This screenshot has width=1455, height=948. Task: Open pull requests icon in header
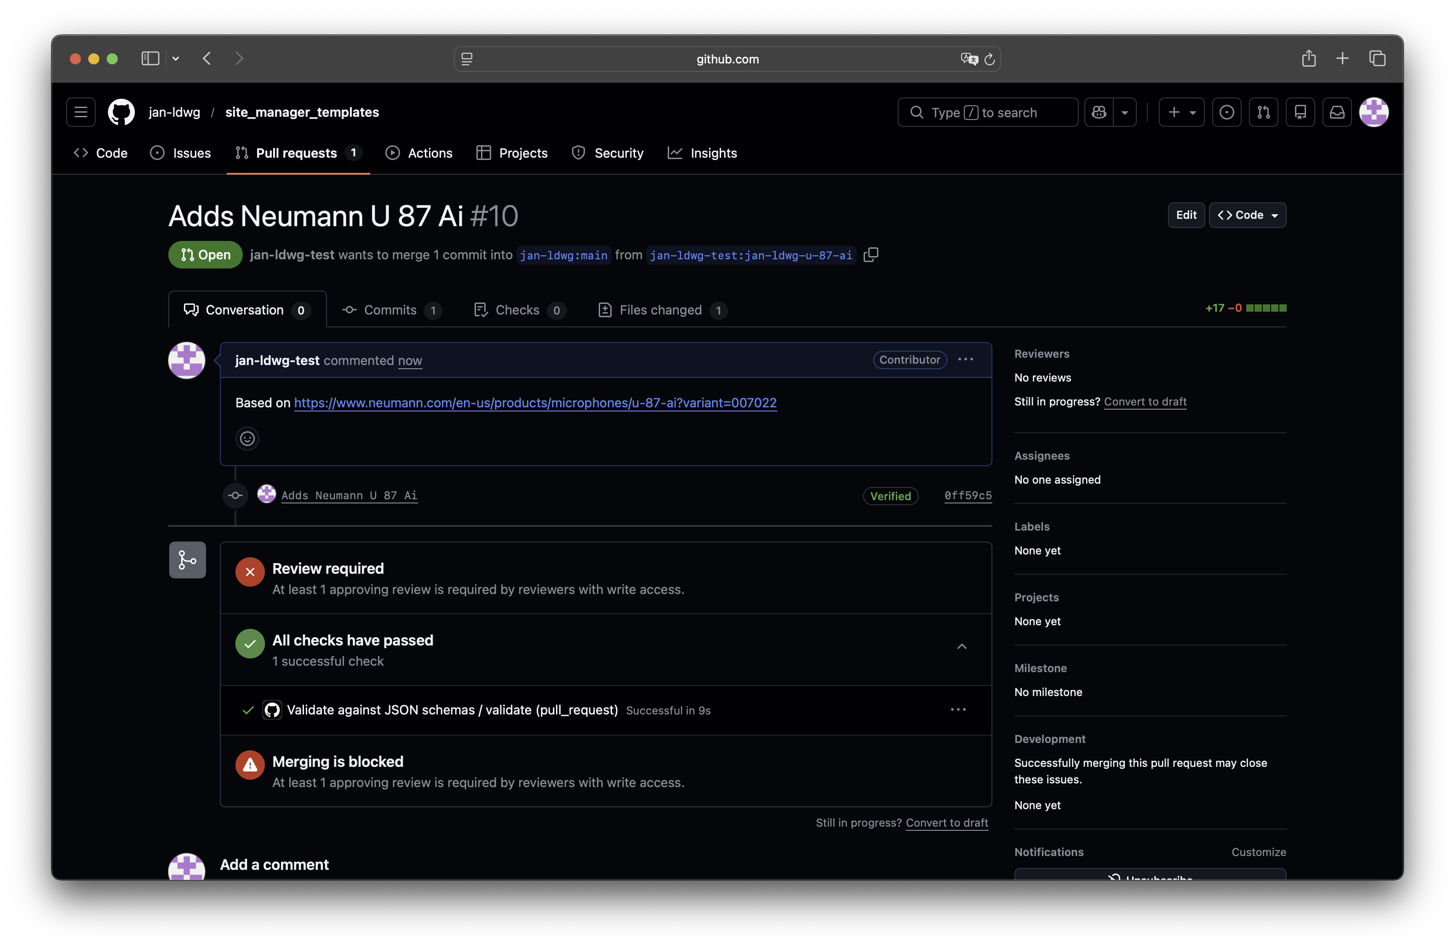tap(1263, 113)
